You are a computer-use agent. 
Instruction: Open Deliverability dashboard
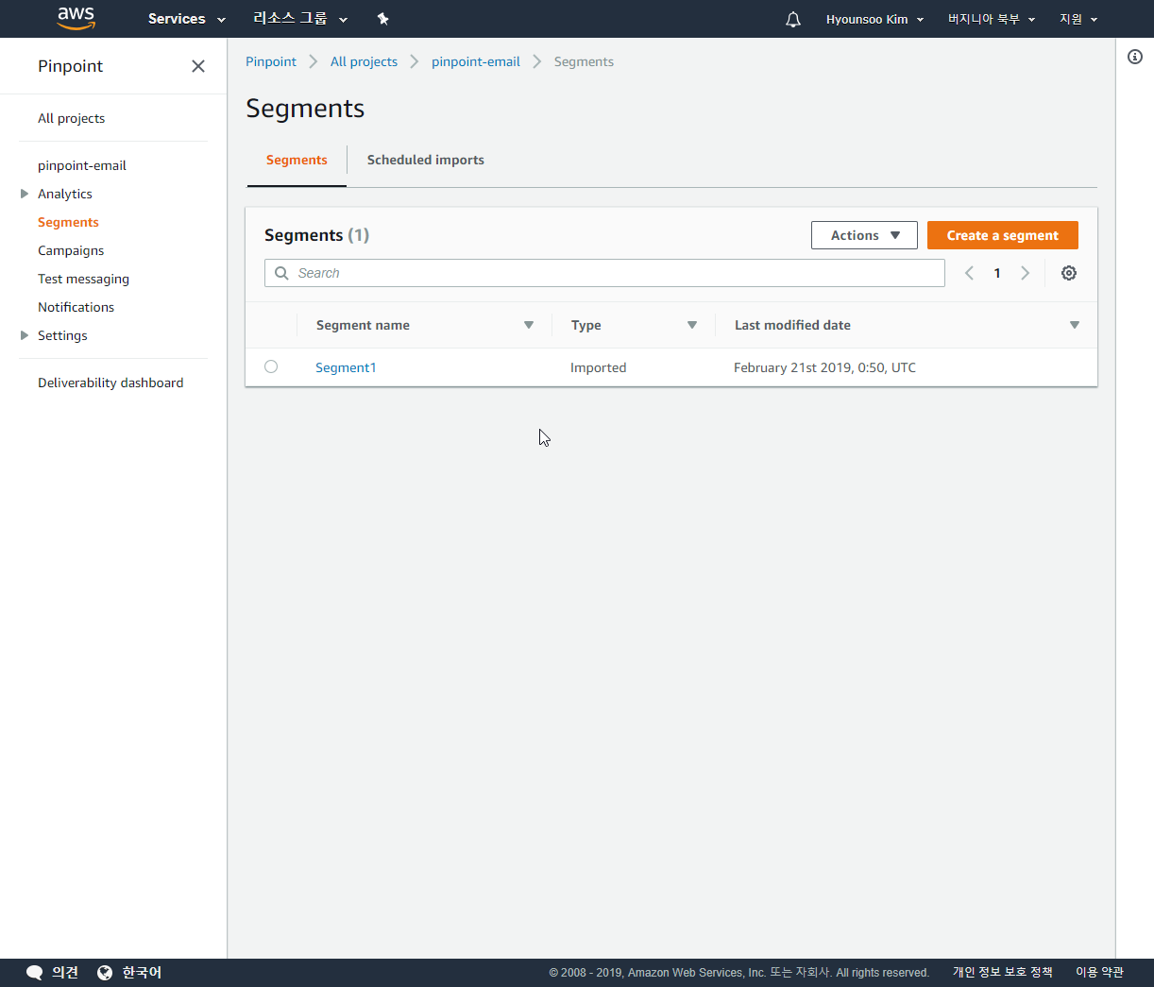pyautogui.click(x=110, y=383)
